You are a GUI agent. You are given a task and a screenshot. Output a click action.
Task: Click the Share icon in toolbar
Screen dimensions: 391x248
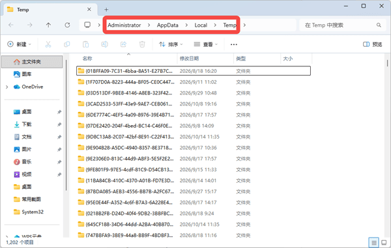click(123, 44)
